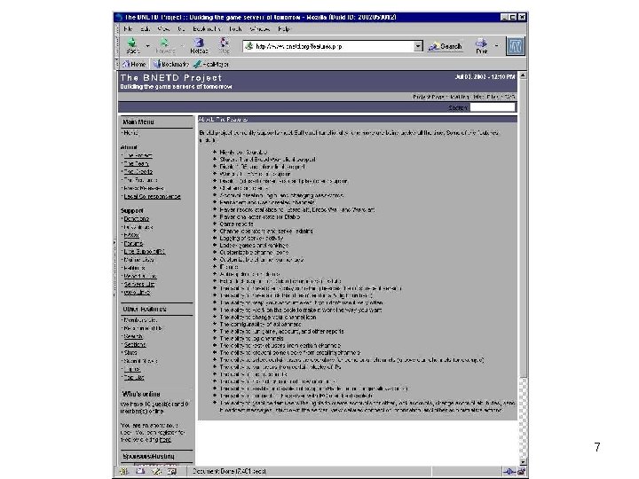Click 'The BNETD Project' page title

[x=171, y=77]
